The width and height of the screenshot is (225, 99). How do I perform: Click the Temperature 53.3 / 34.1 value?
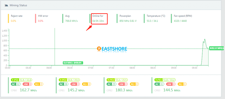[152, 21]
